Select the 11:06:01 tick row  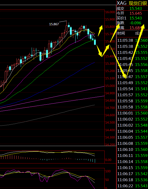click(132, 113)
